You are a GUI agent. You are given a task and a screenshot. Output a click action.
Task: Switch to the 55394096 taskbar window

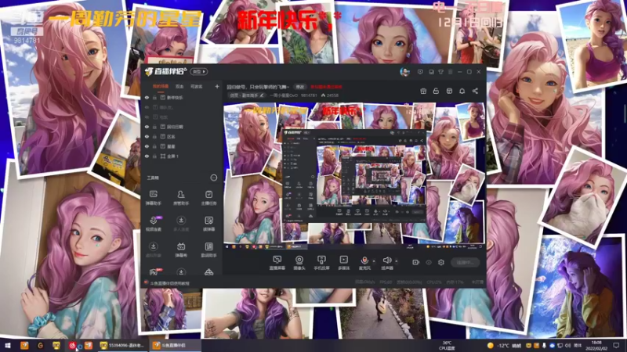point(123,346)
